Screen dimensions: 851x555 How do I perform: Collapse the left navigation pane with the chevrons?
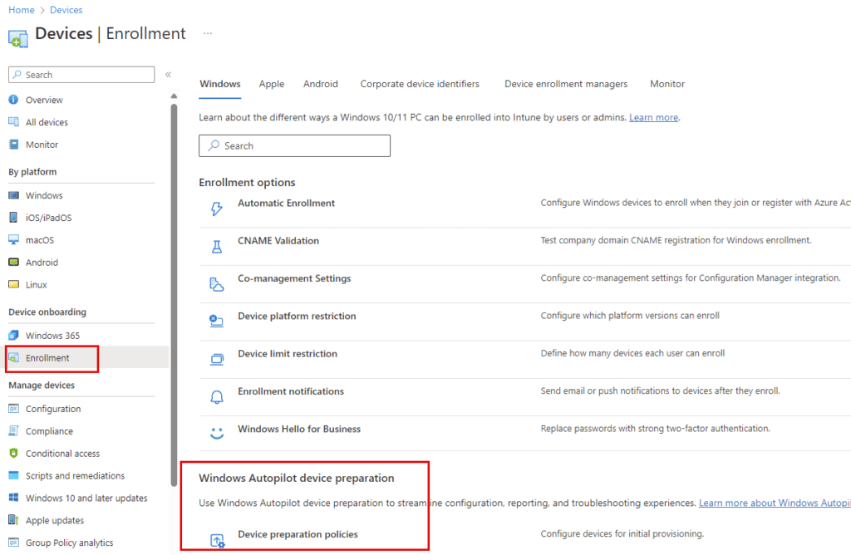tap(168, 73)
